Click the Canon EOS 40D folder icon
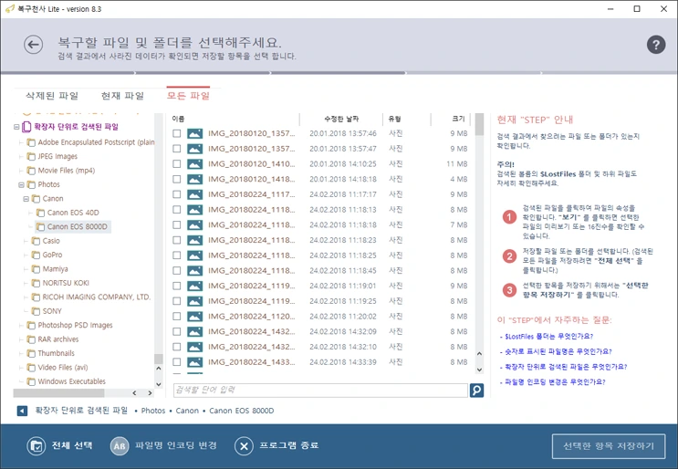Screen dimensions: 678x469 click(41, 213)
